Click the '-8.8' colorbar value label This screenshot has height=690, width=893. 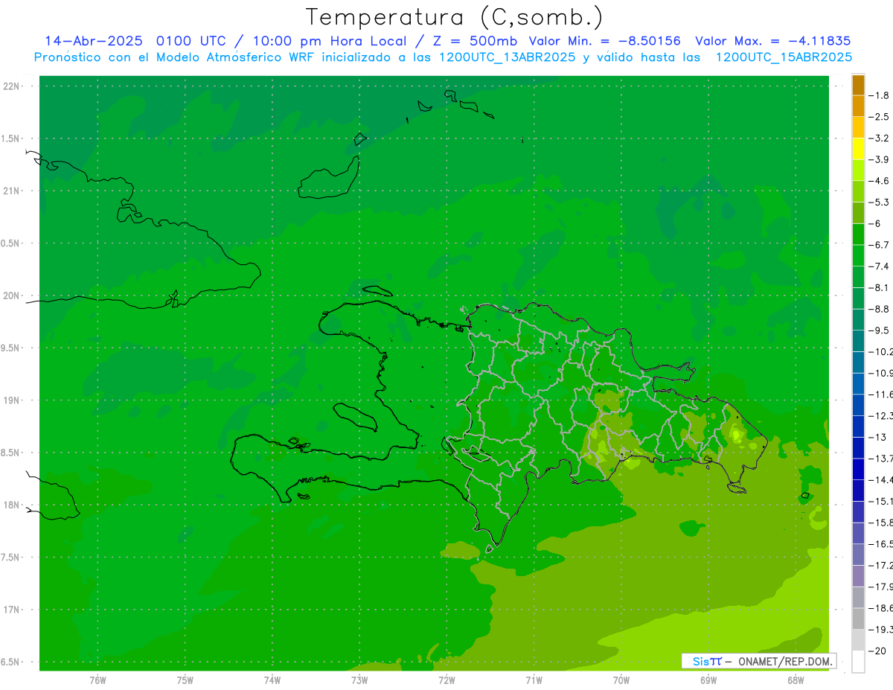click(879, 309)
